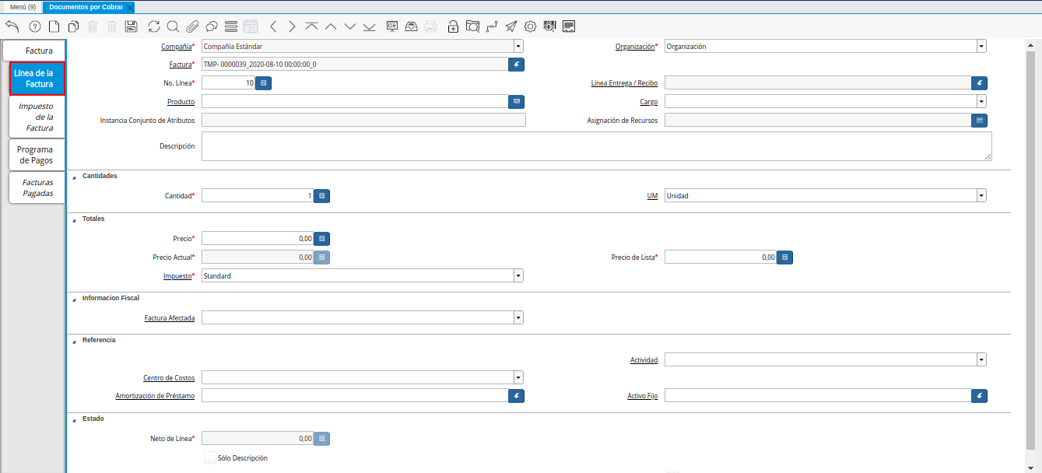Open the Organización dropdown list
Viewport: 1042px width, 473px height.
click(x=981, y=47)
